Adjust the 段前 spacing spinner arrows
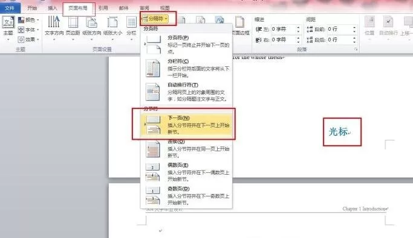The image size is (413, 238). click(354, 29)
